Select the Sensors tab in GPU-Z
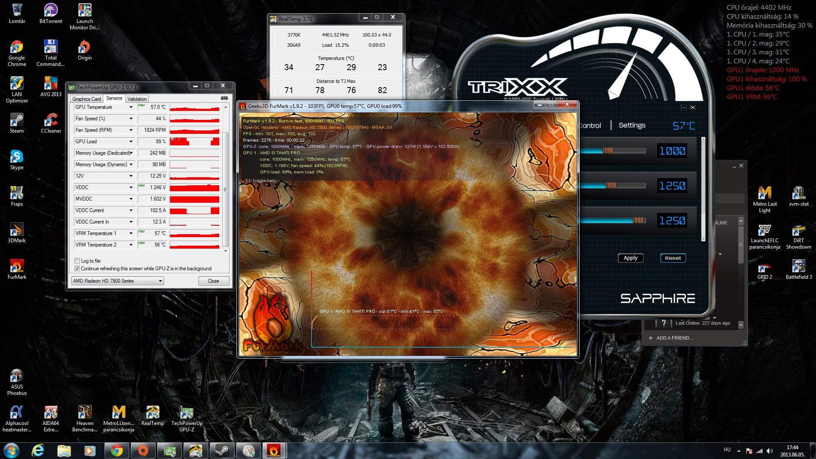816x459 pixels. (x=114, y=98)
